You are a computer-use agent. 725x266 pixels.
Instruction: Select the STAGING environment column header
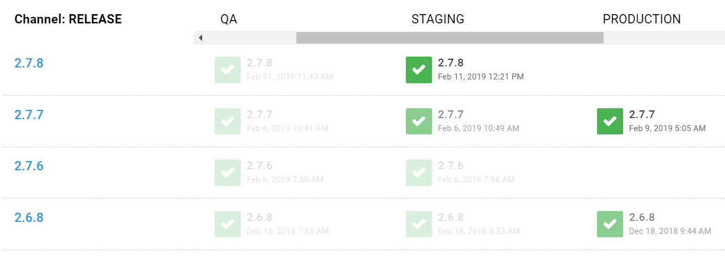click(x=438, y=19)
